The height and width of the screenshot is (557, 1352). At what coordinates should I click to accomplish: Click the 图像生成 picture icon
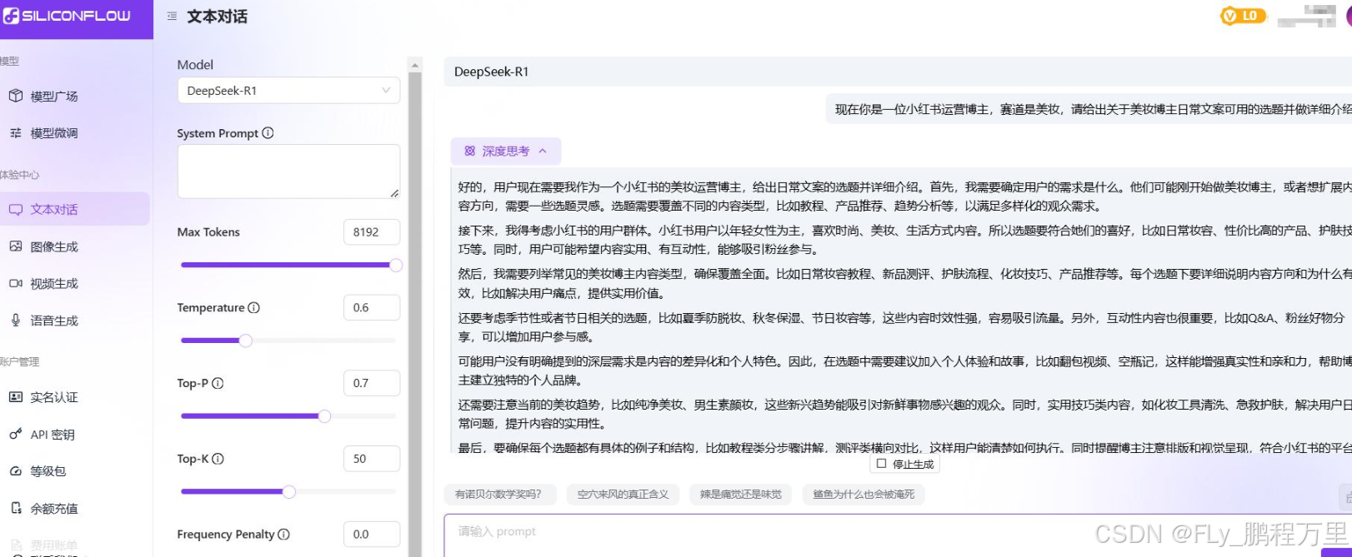(16, 246)
